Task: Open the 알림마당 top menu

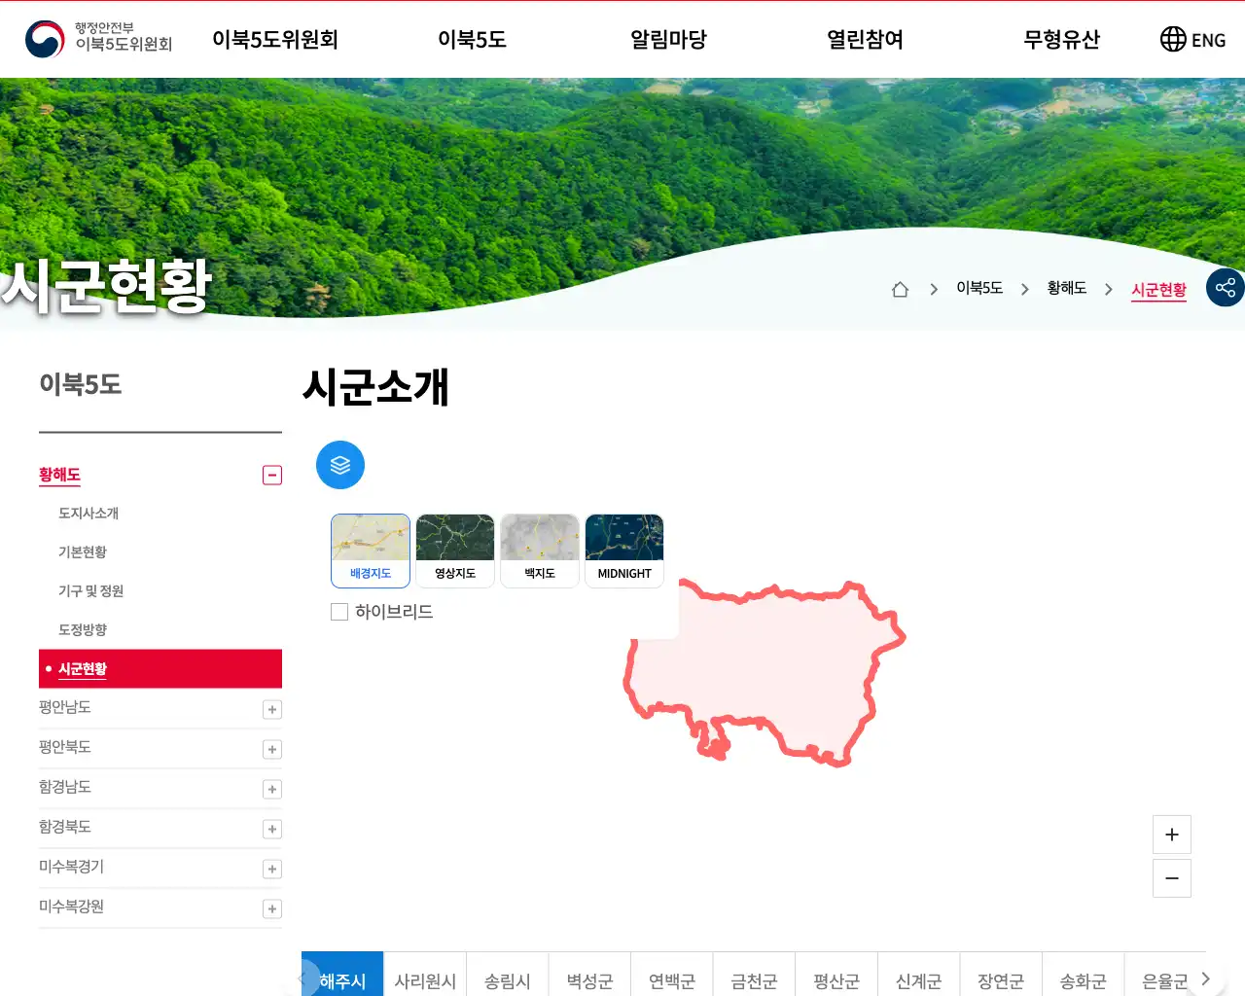Action: click(669, 39)
